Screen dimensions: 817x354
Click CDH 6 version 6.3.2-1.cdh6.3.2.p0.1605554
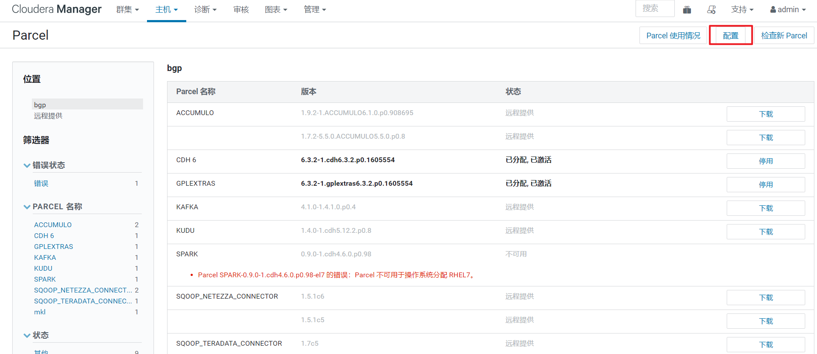[x=348, y=160]
